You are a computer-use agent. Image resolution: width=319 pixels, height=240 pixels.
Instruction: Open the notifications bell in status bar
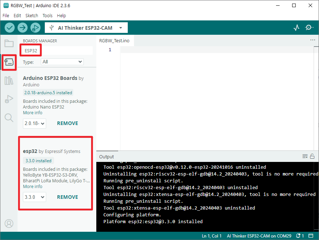point(300,236)
